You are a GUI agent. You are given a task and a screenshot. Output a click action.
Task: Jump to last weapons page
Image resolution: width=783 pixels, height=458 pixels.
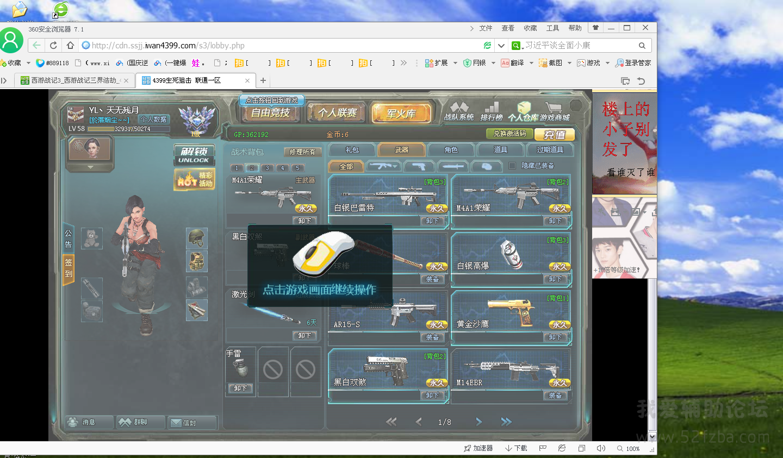click(x=506, y=422)
